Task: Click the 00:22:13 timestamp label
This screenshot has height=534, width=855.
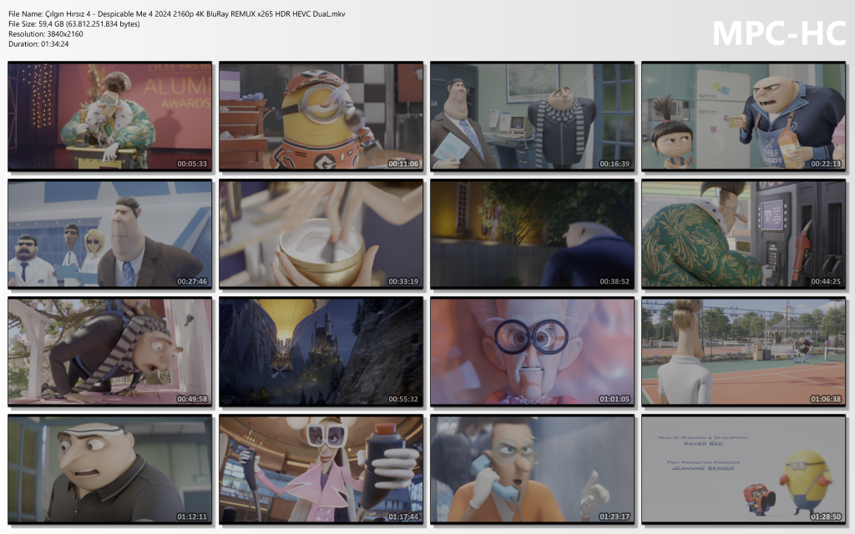Action: pos(826,164)
